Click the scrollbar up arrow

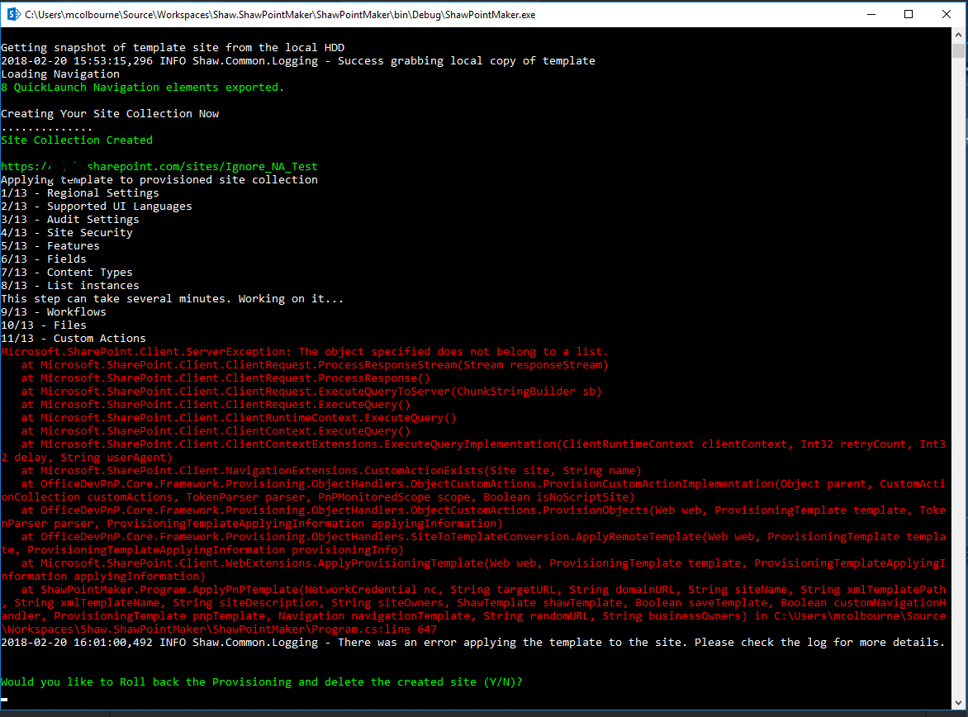point(958,36)
